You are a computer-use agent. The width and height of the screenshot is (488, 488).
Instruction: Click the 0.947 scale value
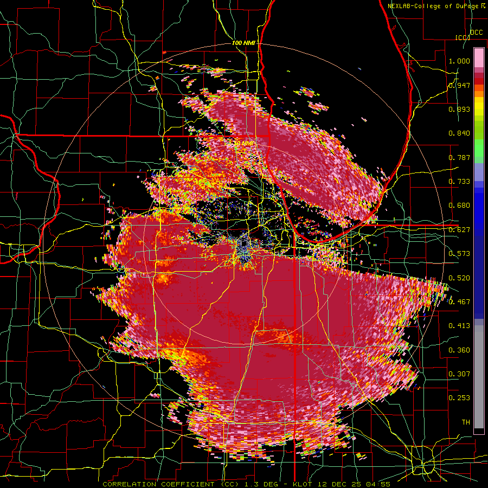point(459,85)
